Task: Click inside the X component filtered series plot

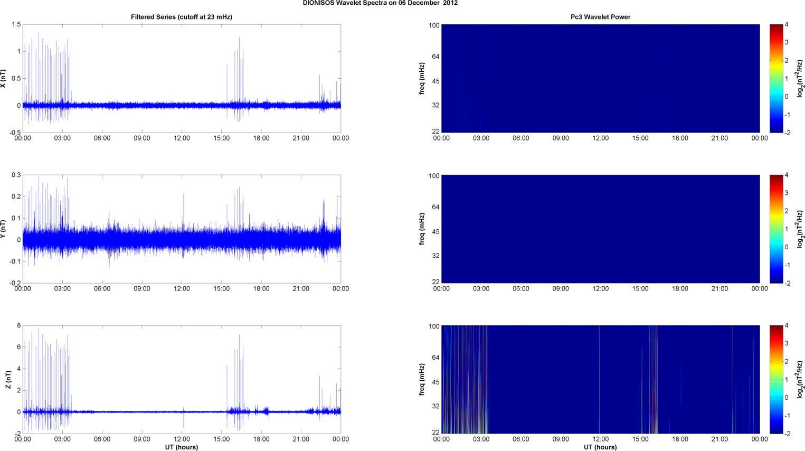Action: click(x=182, y=78)
